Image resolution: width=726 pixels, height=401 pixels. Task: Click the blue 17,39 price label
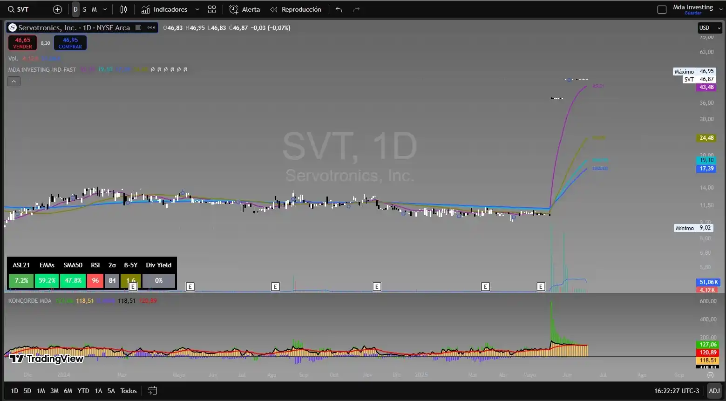(x=706, y=169)
